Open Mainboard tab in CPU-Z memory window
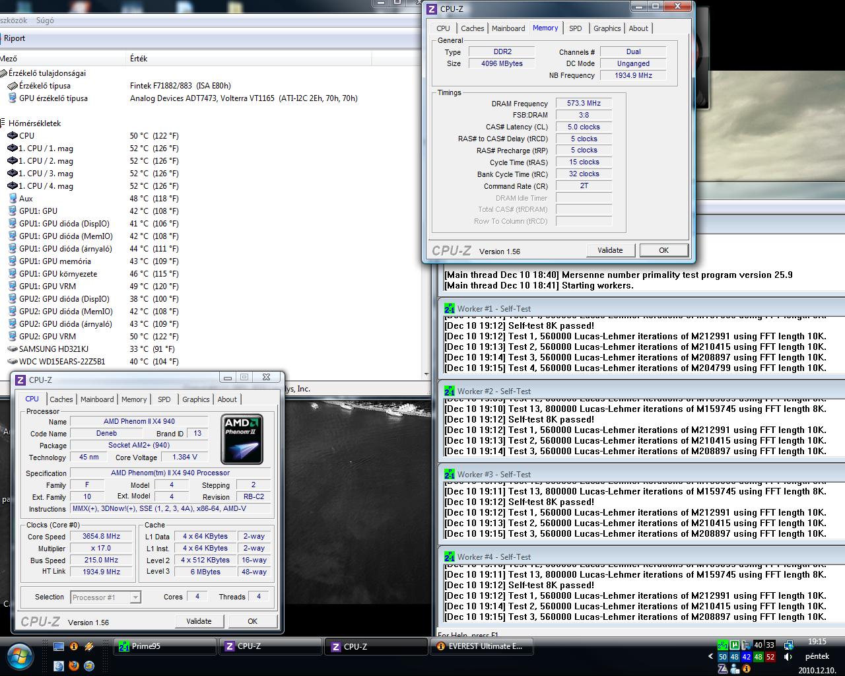The height and width of the screenshot is (676, 845). pos(508,28)
